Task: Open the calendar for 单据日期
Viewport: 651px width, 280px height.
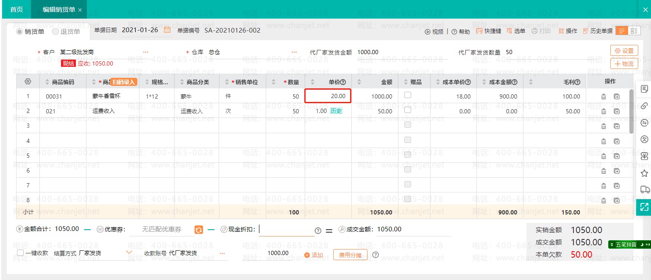Action: tap(167, 30)
